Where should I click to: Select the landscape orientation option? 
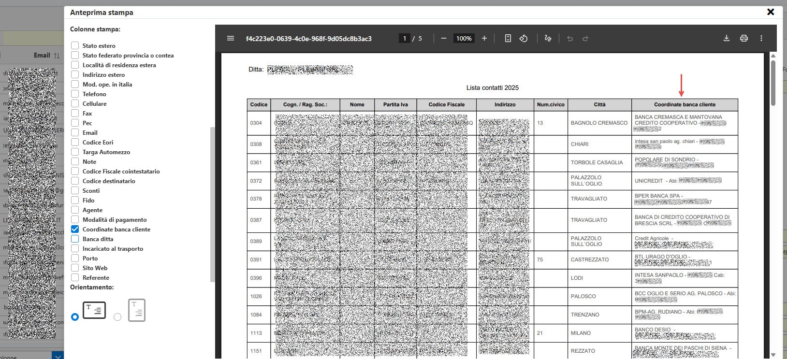(x=75, y=317)
